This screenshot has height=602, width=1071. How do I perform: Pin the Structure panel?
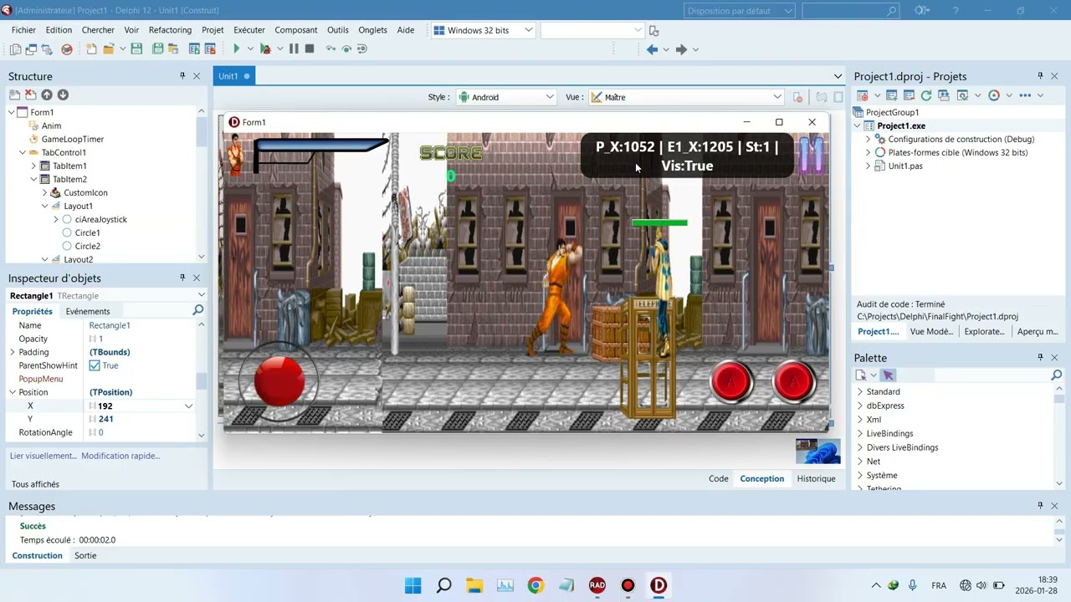tap(182, 76)
